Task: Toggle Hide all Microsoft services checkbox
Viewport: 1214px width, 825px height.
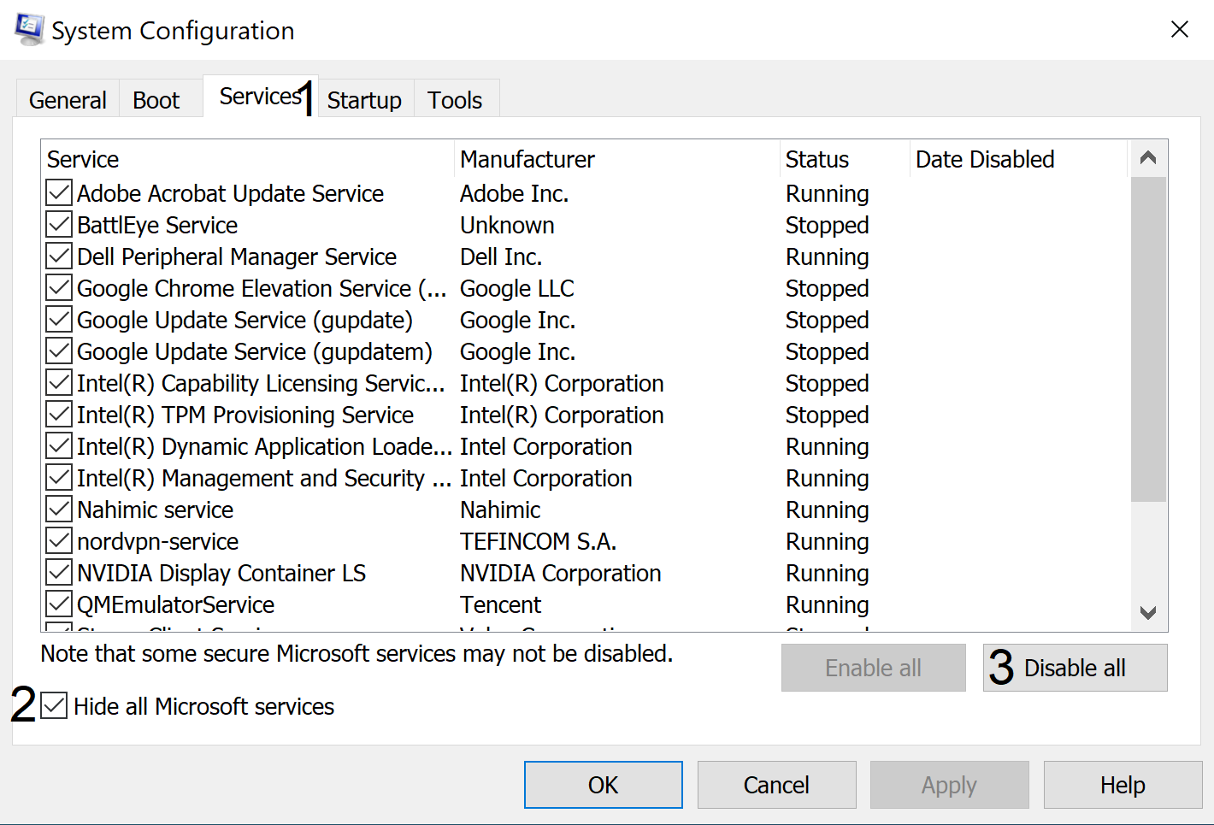Action: (x=54, y=706)
